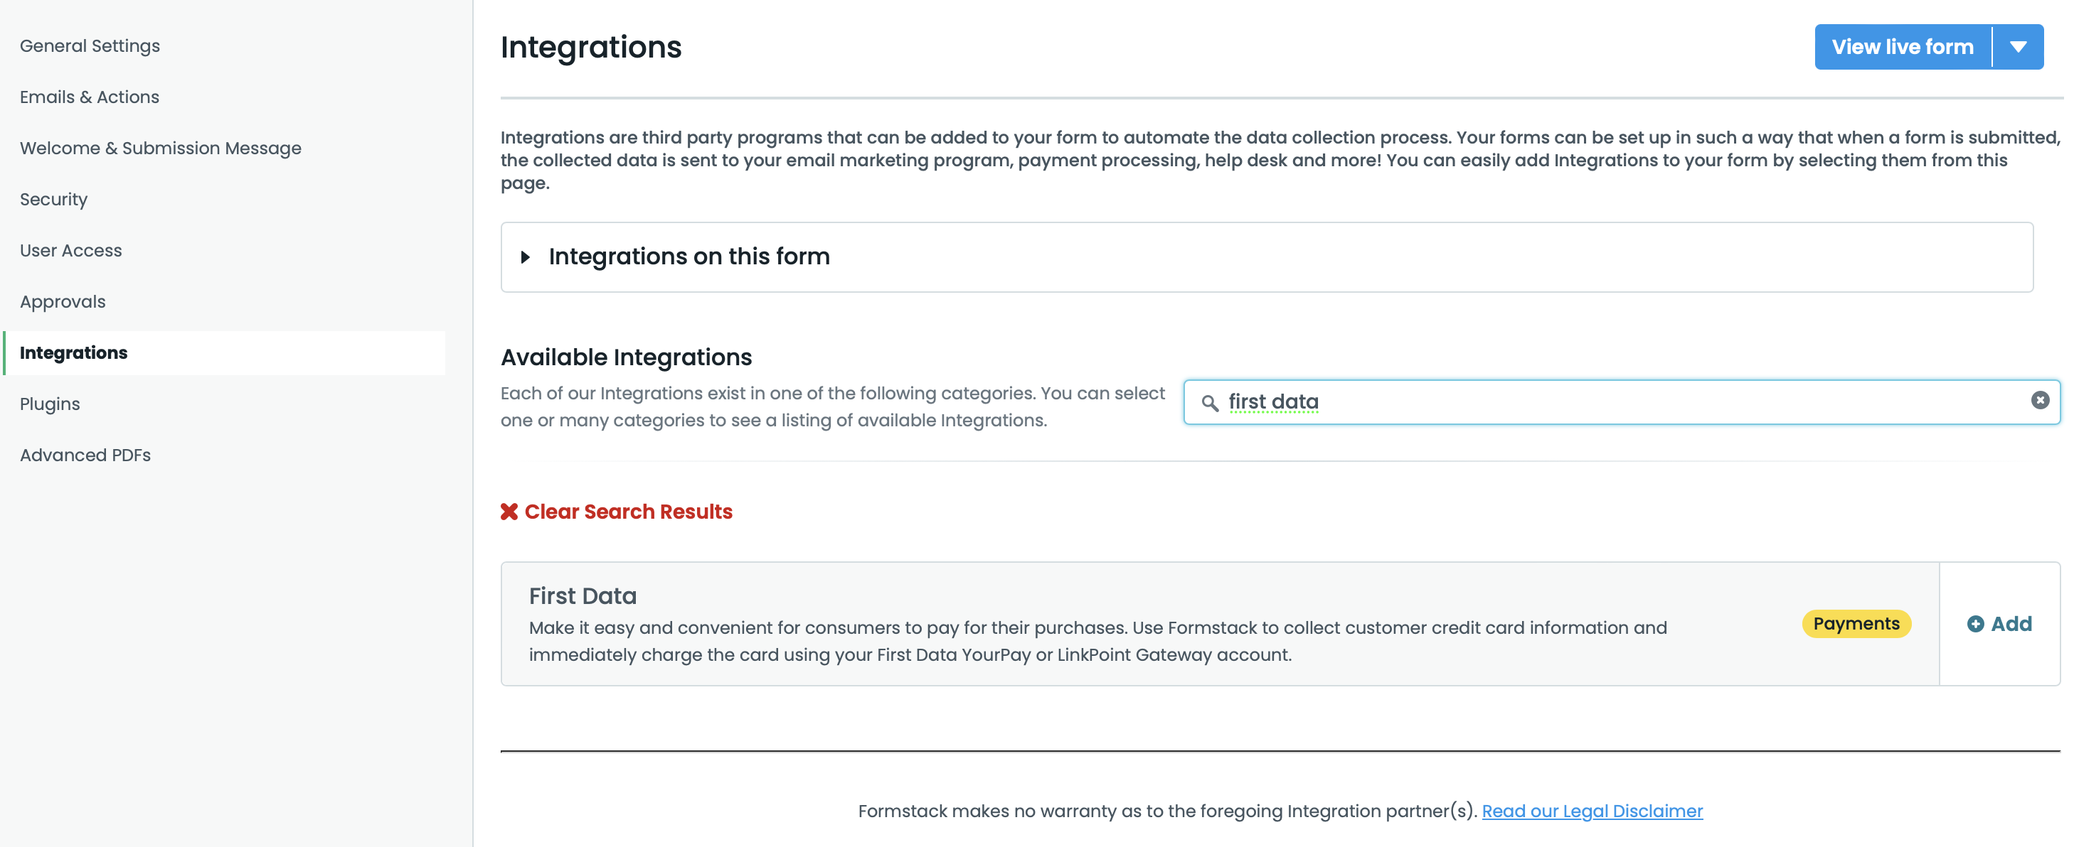Open the View live form dropdown arrow

2018,47
